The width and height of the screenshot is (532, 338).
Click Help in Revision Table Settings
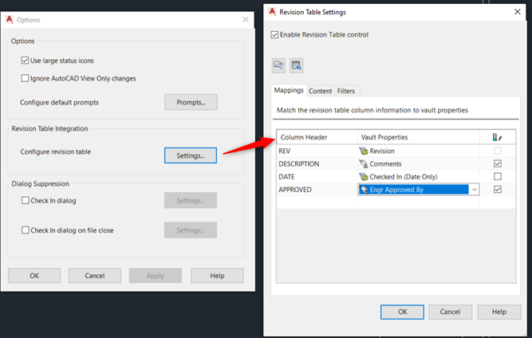[x=499, y=312]
